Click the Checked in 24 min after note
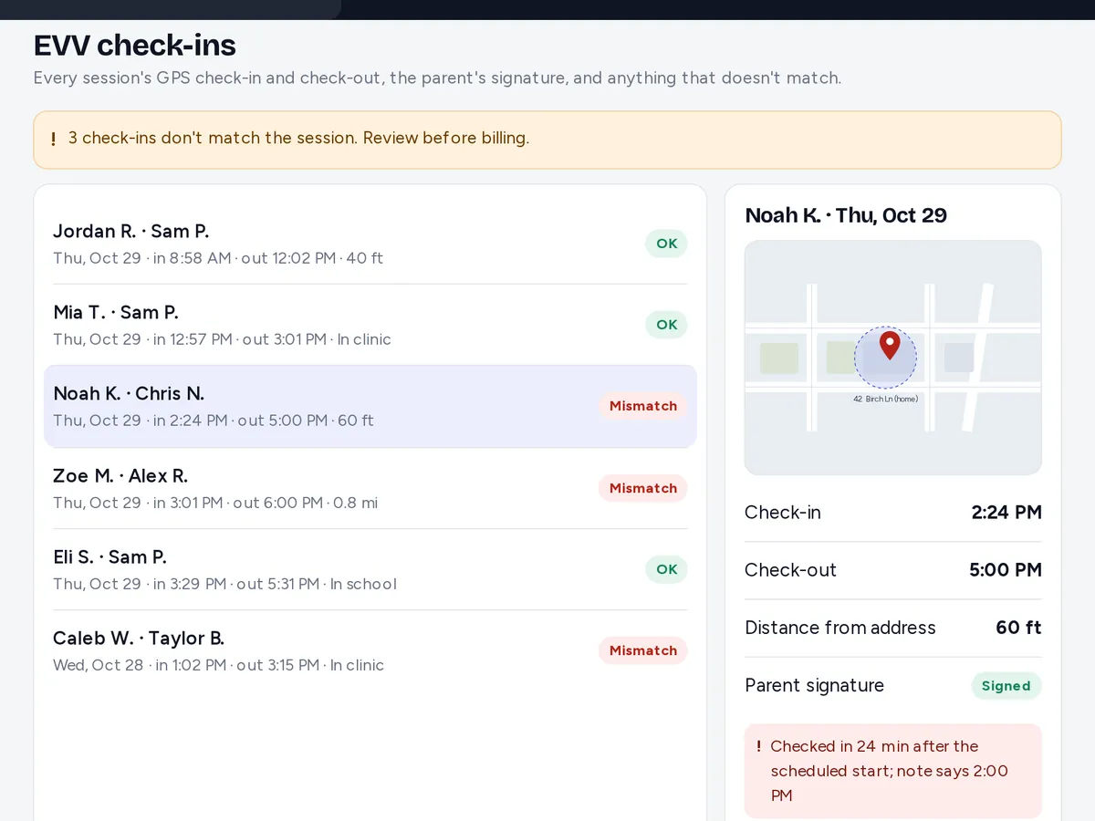The image size is (1095, 821). 893,771
